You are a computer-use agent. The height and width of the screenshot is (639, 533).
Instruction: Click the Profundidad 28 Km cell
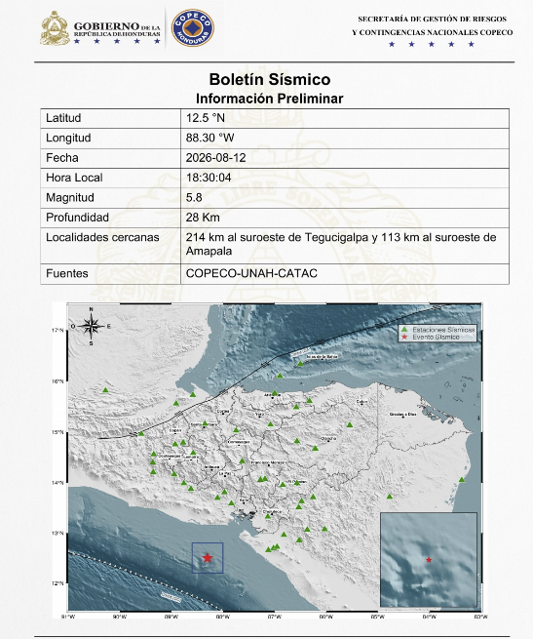point(345,218)
